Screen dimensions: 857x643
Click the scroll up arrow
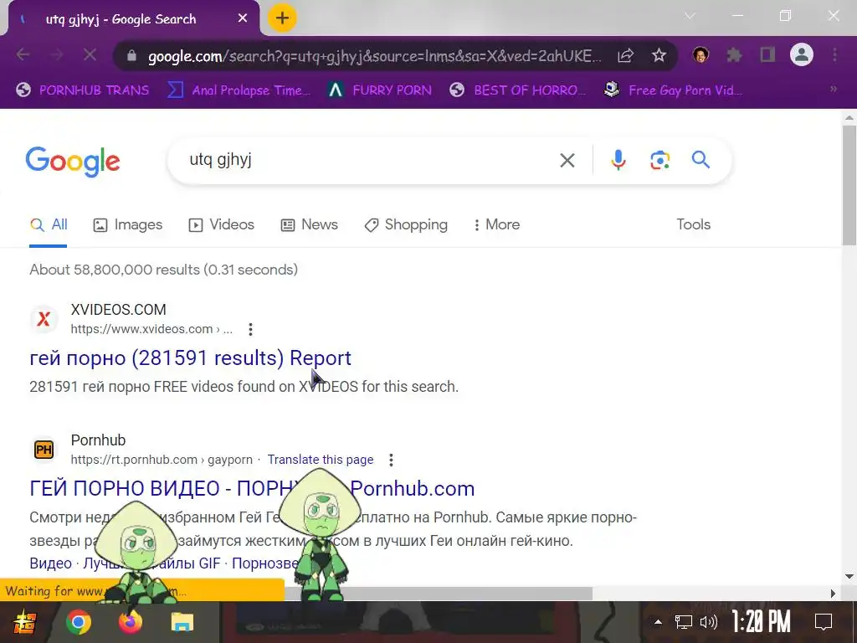point(849,117)
